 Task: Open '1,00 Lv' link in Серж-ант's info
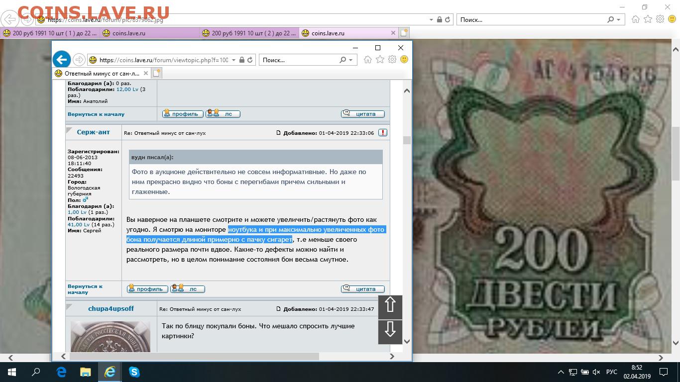77,212
